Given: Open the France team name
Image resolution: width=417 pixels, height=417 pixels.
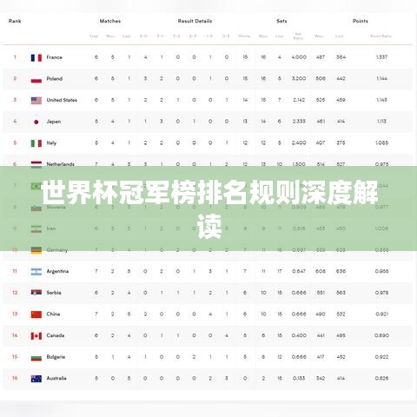Looking at the screenshot, I should pyautogui.click(x=55, y=57).
